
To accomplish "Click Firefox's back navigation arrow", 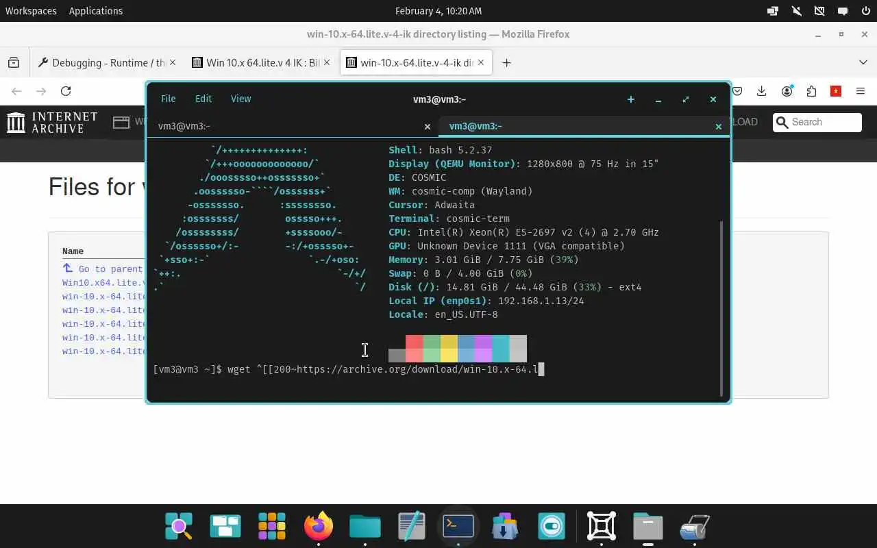I will (16, 91).
